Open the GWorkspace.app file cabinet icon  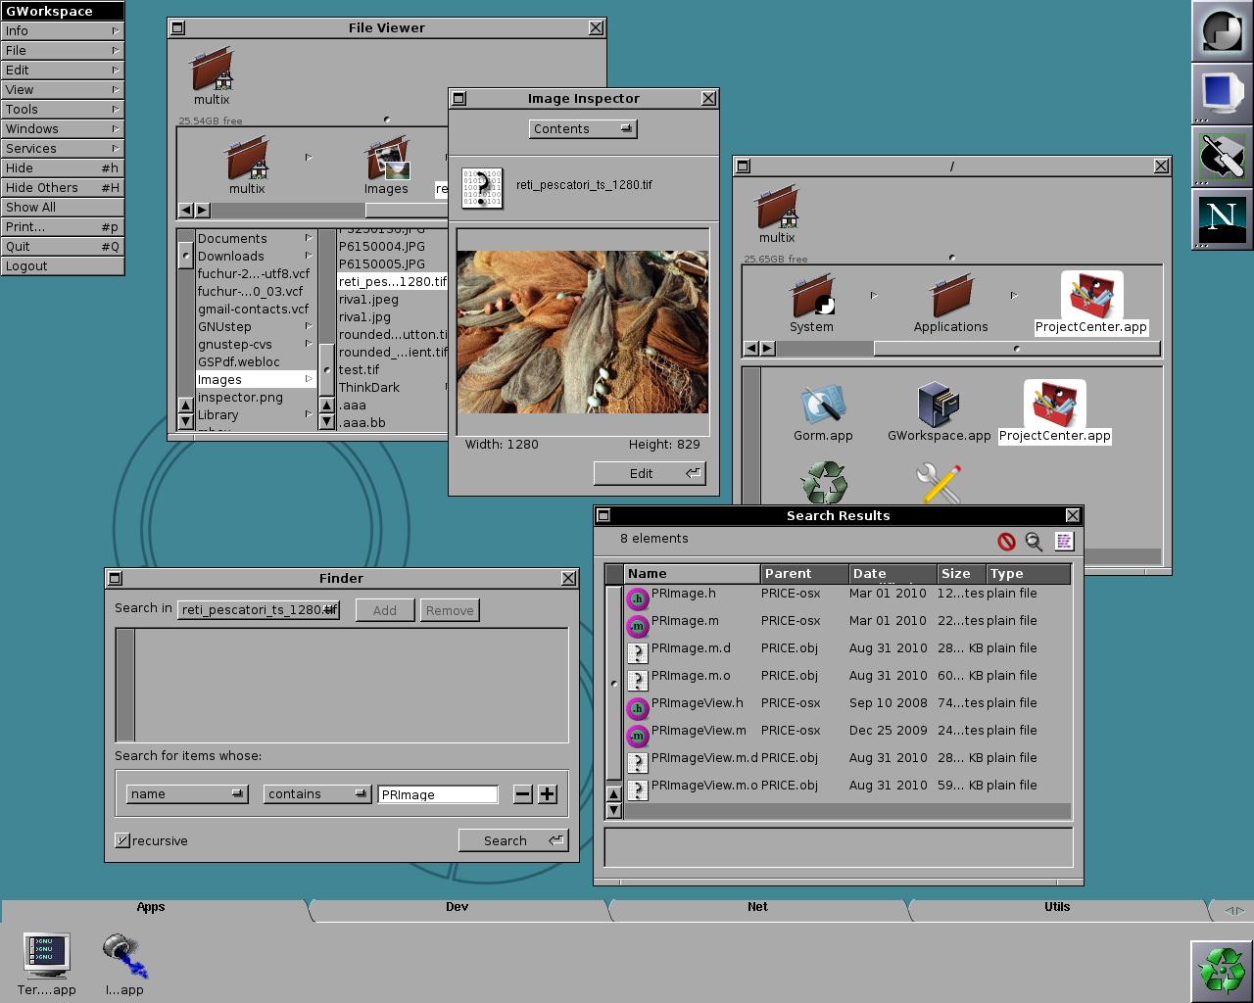pyautogui.click(x=938, y=405)
